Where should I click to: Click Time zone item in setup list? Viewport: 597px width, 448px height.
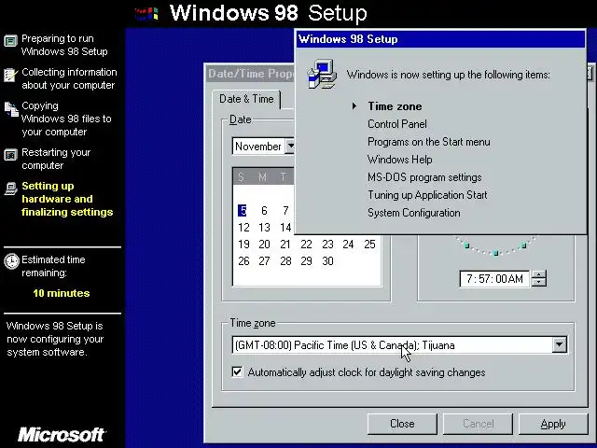pos(395,106)
